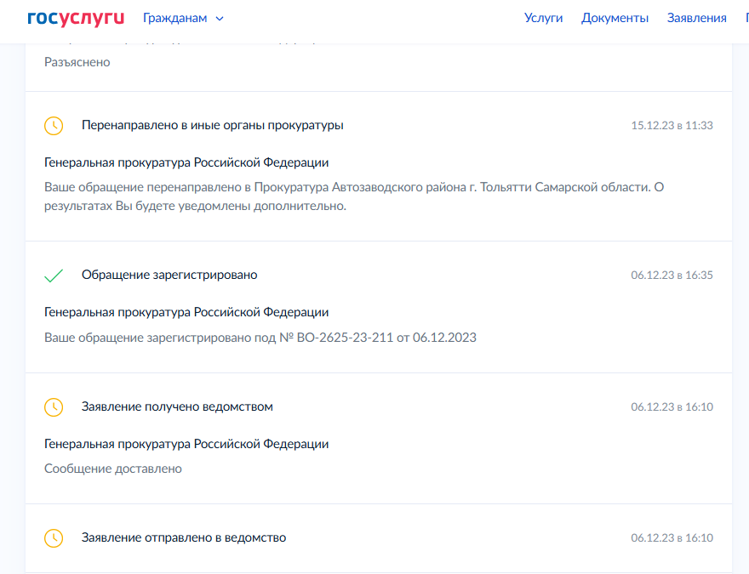Go to the Документы section

tap(615, 18)
